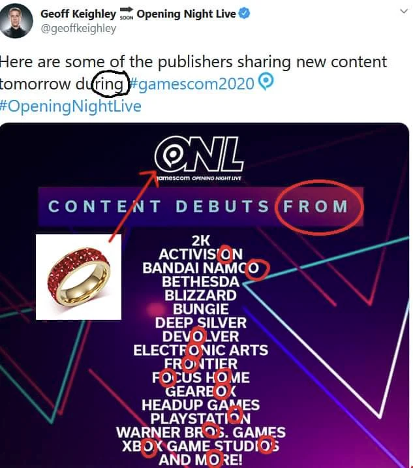Image resolution: width=413 pixels, height=468 pixels.
Task: Click the BETHESDA publisher name
Action: pyautogui.click(x=201, y=281)
